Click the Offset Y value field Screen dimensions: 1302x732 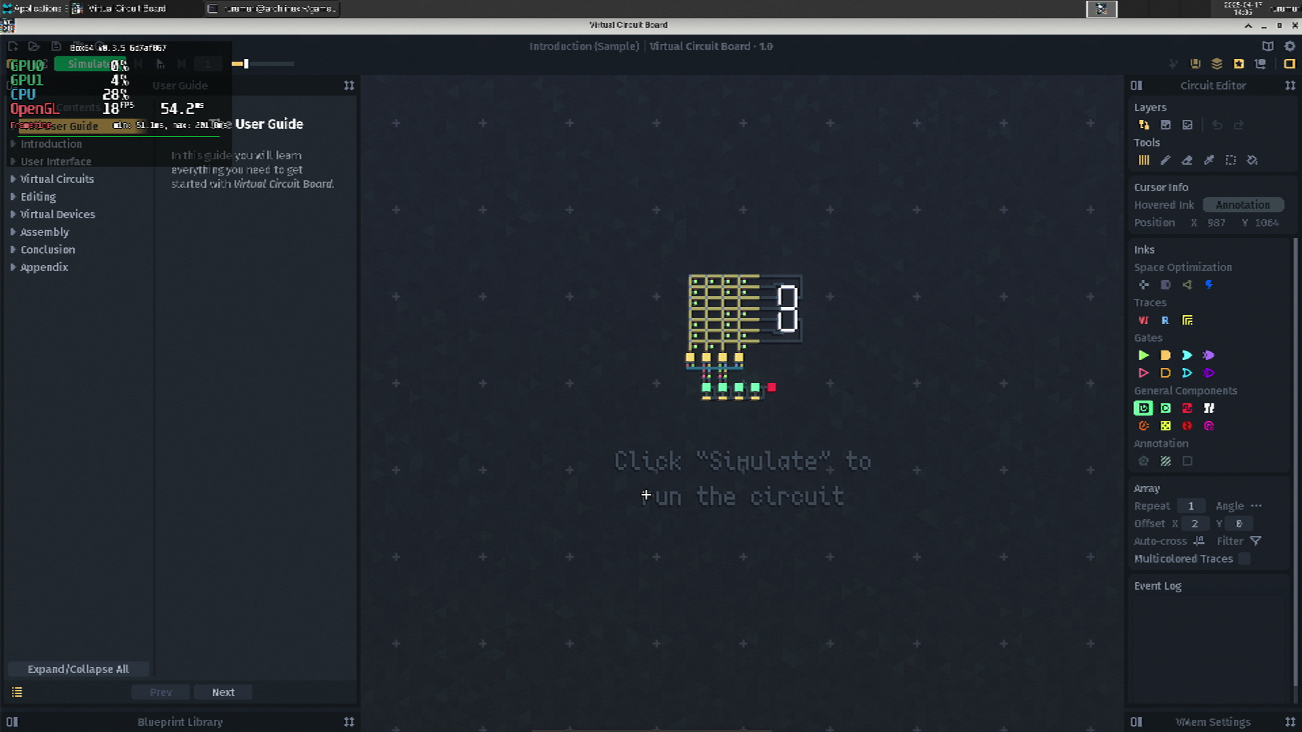pyautogui.click(x=1239, y=523)
